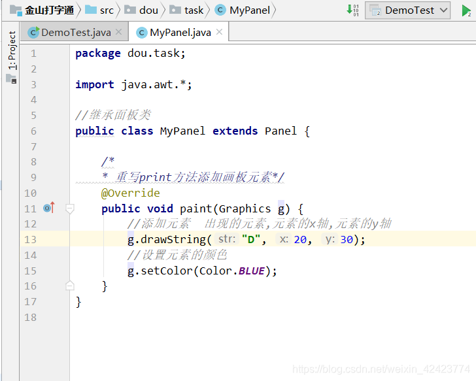Click the folder icon below Project sidebar label
The height and width of the screenshot is (381, 476).
[11, 78]
